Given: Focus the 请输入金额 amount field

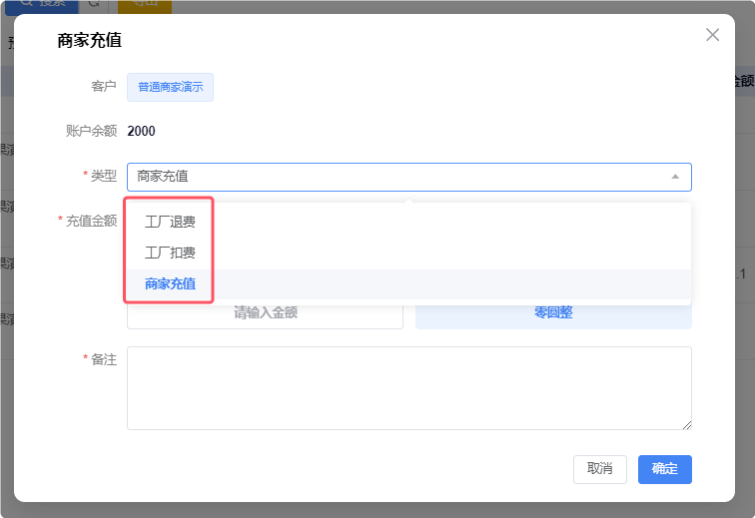Looking at the screenshot, I should click(x=265, y=313).
